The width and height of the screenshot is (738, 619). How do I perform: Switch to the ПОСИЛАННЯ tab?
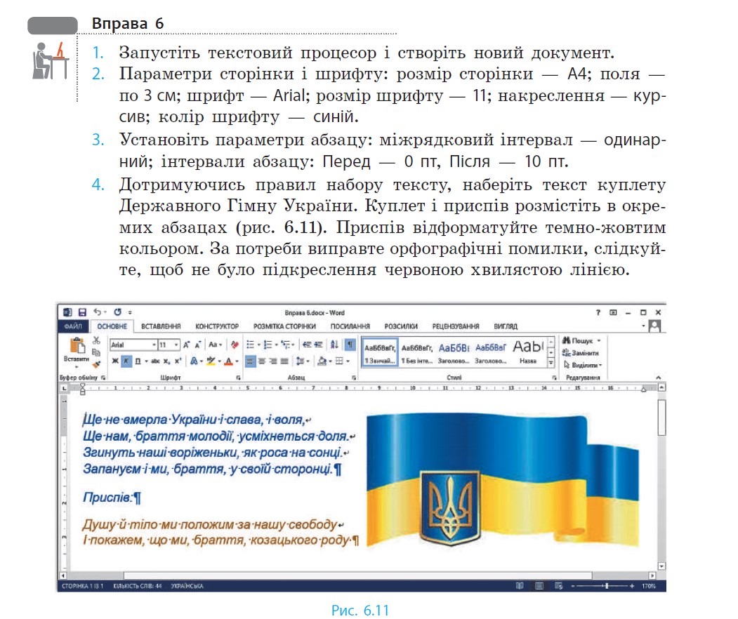350,326
